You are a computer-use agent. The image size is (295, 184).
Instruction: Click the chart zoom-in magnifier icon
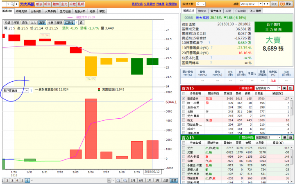[x=125, y=180]
